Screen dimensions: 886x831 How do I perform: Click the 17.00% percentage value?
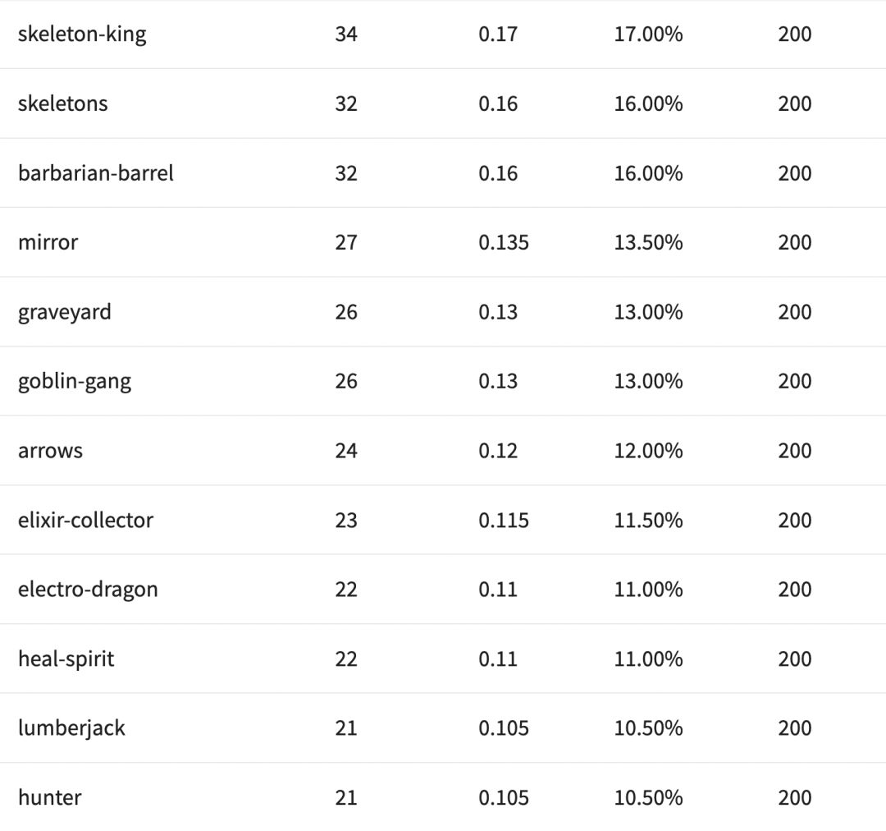pyautogui.click(x=648, y=34)
